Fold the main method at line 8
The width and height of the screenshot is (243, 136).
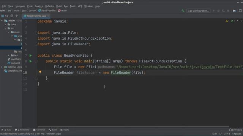(36, 61)
